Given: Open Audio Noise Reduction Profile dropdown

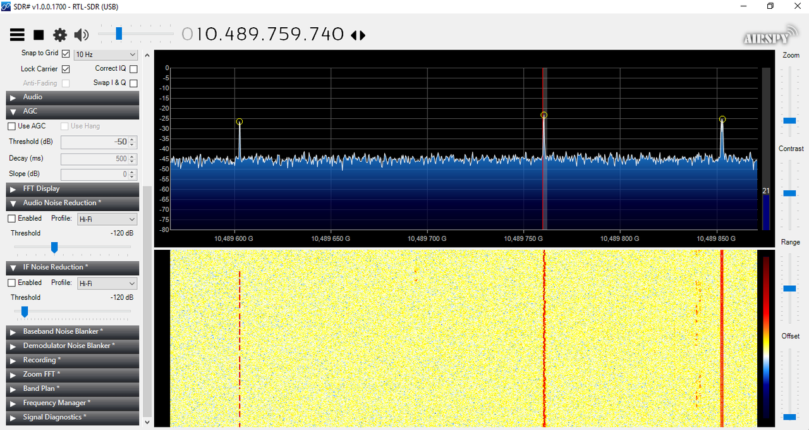Looking at the screenshot, I should (107, 219).
